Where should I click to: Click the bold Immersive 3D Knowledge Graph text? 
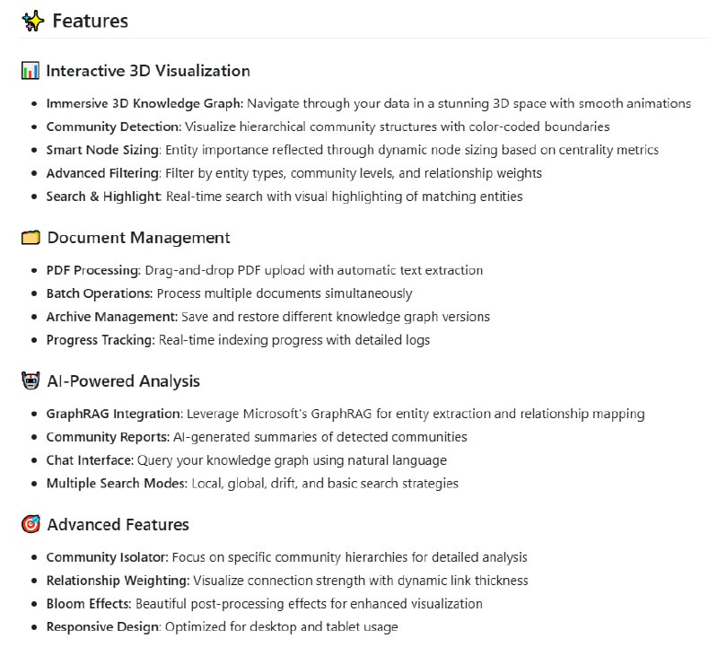click(x=144, y=103)
